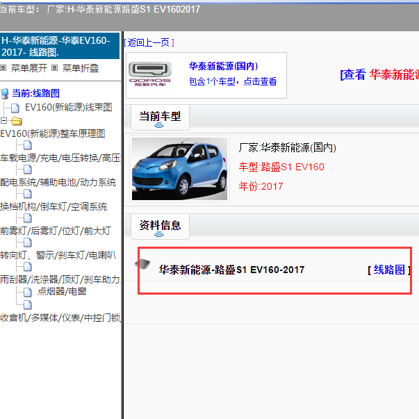Image resolution: width=419 pixels, height=419 pixels.
Task: Open 收音机/多媒体/仪表/中控门锁 entry
Action: [x=60, y=318]
